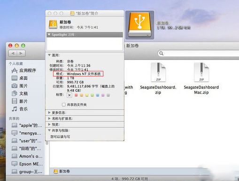Close the Finder window with red button
This screenshot has width=239, height=181.
coord(10,45)
